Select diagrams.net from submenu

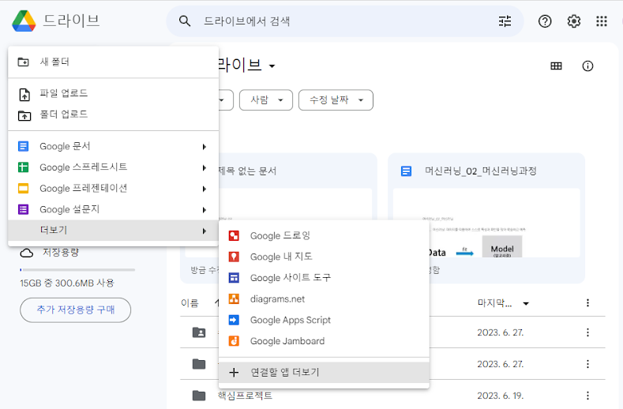point(324,299)
